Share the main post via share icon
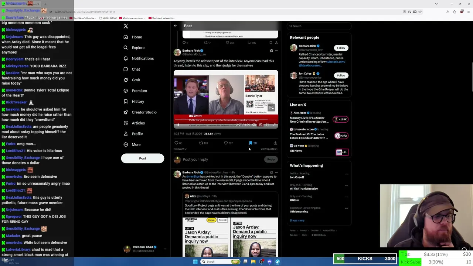The image size is (473, 266). click(x=275, y=143)
